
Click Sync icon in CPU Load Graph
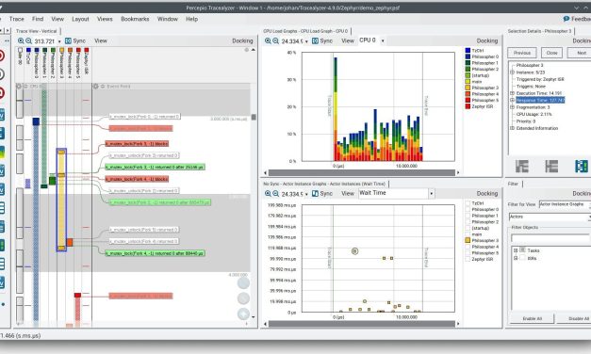click(315, 40)
